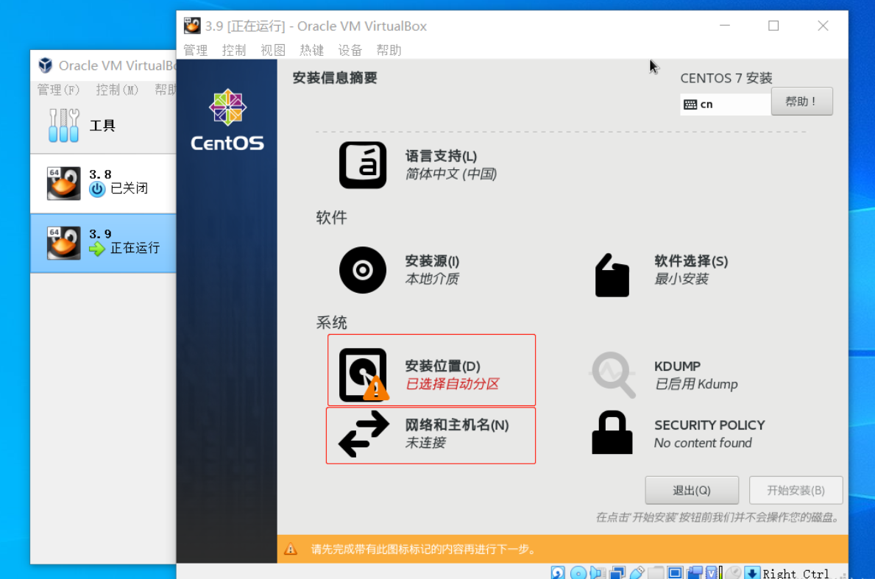Click the 退出(Q) quit button
The image size is (875, 579).
click(692, 490)
